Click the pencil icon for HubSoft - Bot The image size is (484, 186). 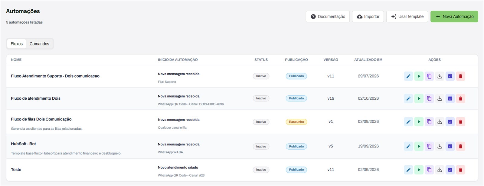click(408, 146)
